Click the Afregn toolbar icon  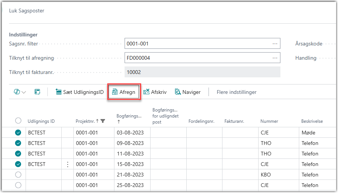click(114, 92)
